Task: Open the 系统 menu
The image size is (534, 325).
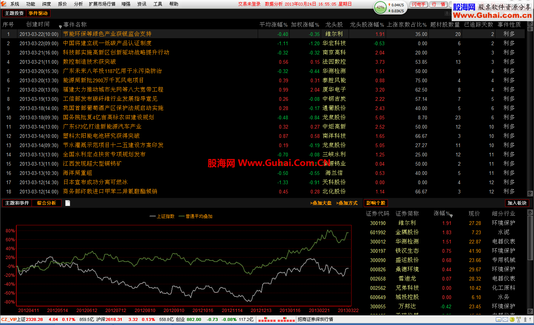Action: pyautogui.click(x=14, y=4)
